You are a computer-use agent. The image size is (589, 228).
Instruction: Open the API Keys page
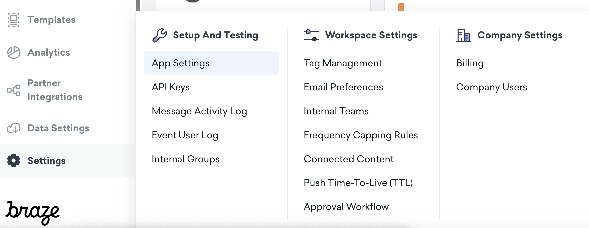pyautogui.click(x=171, y=87)
